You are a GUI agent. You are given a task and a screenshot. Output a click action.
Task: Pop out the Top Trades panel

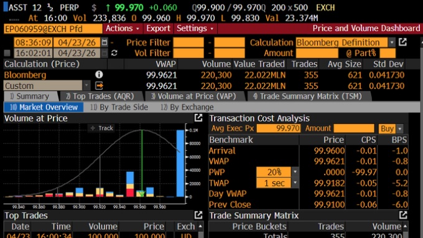coord(198,215)
